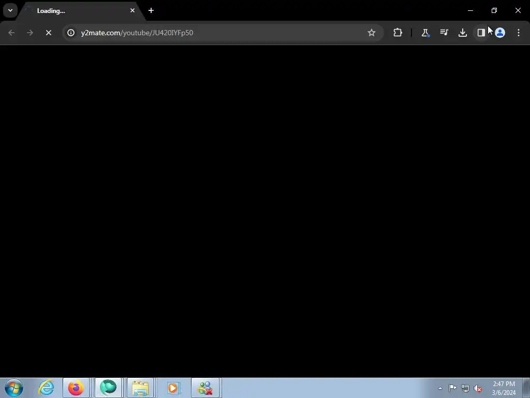Viewport: 530px width, 398px height.
Task: Open media controls icon
Action: click(x=444, y=33)
